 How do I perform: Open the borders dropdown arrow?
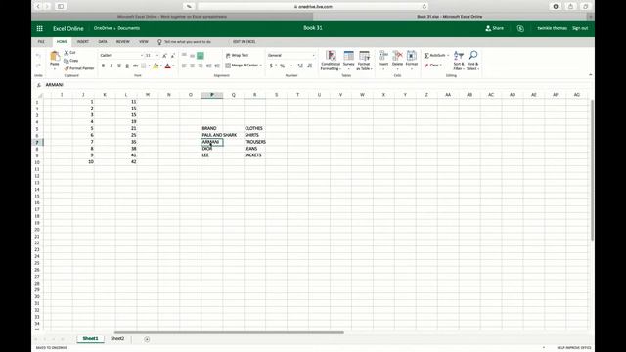150,66
